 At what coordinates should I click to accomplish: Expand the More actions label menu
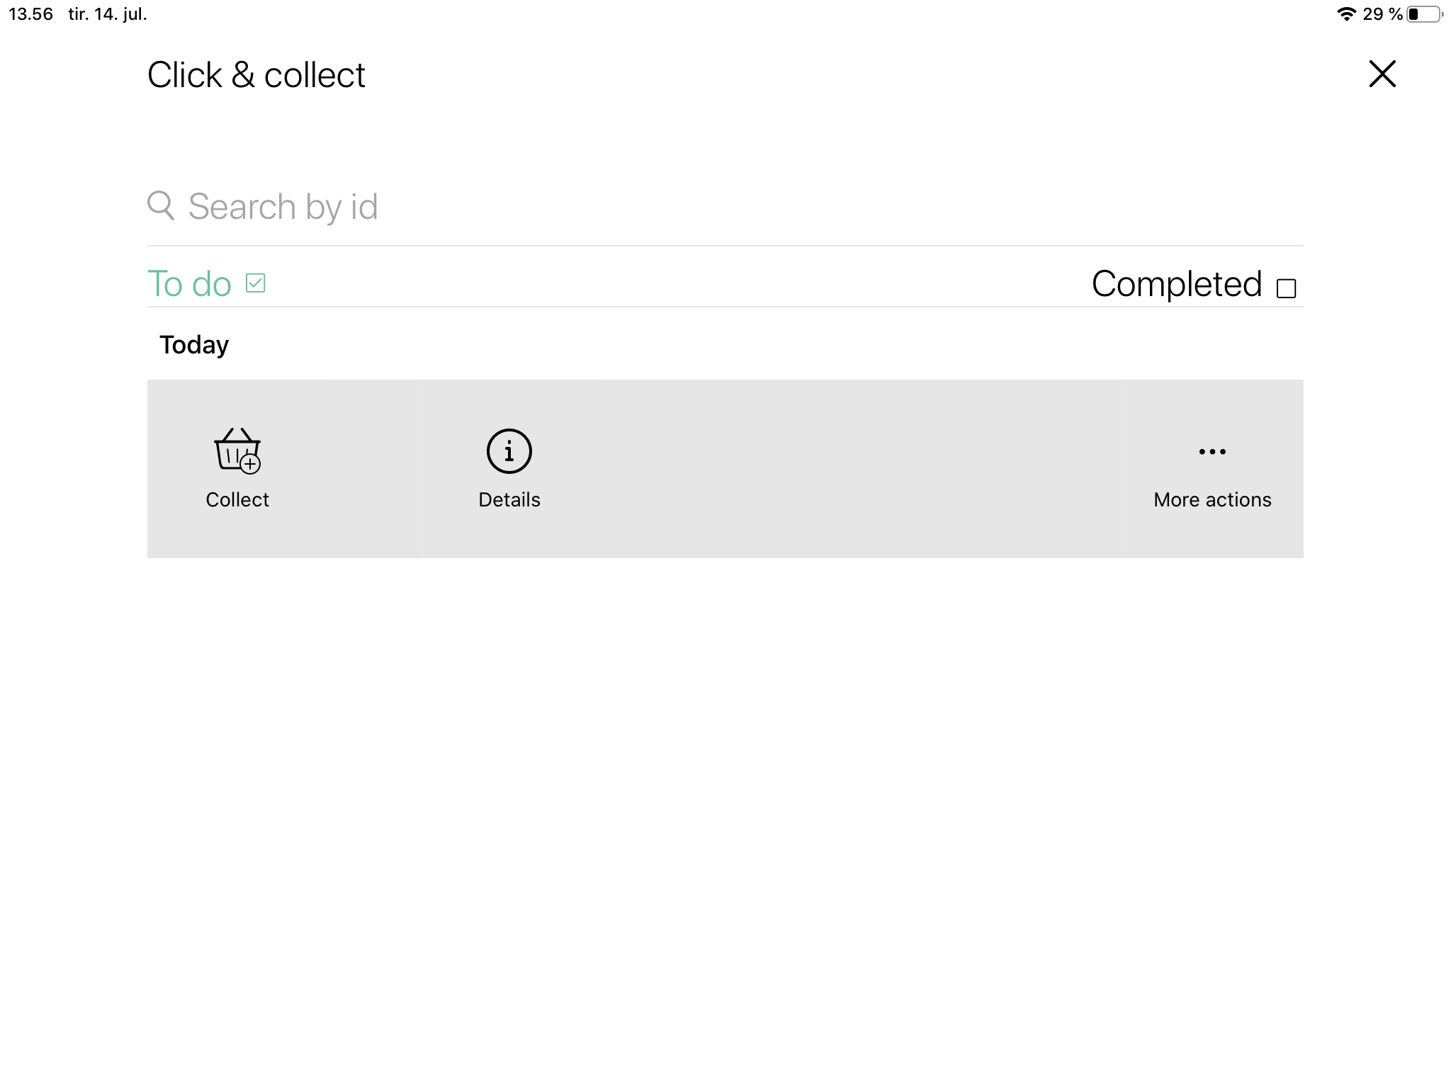[1212, 500]
